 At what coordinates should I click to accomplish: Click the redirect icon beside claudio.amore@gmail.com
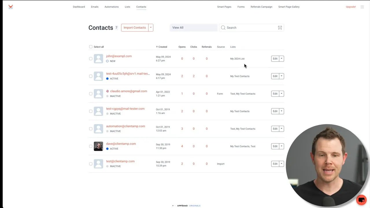point(107,91)
